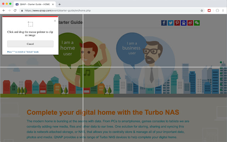Cancel the image clipping
Screen dimensions: 227x142
pyautogui.click(x=30, y=44)
